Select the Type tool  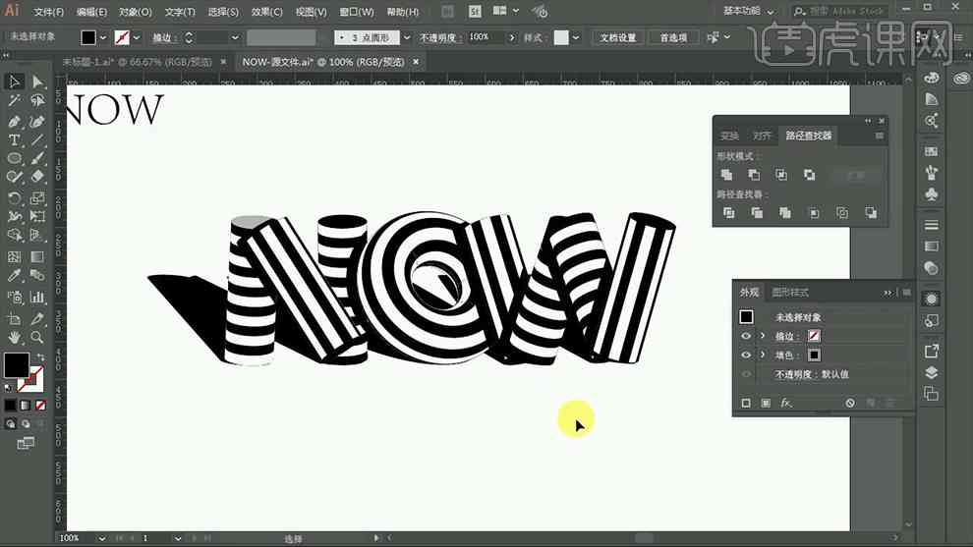click(x=15, y=140)
